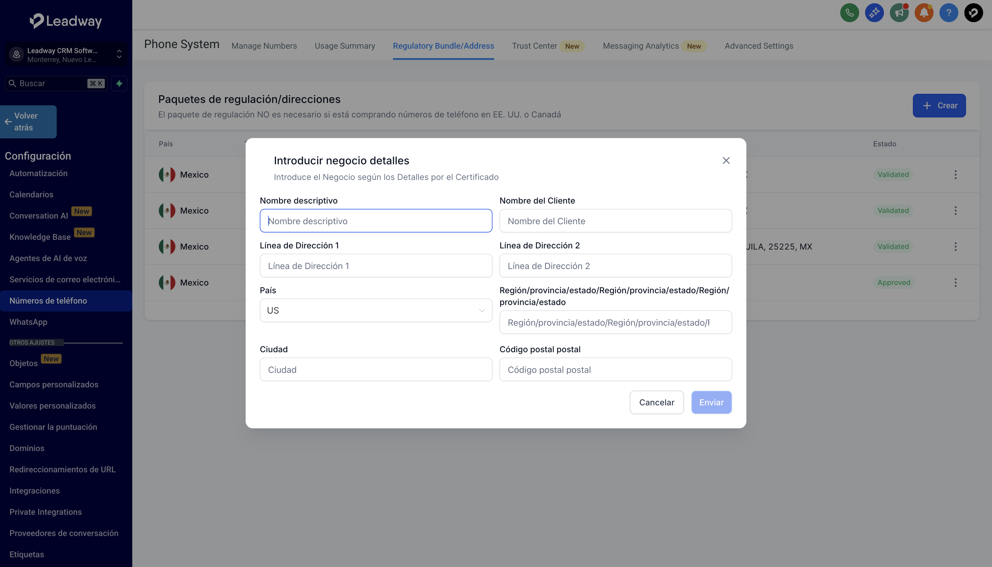The width and height of the screenshot is (992, 567).
Task: Open actions menu for Approved Mexico row
Action: pos(955,282)
